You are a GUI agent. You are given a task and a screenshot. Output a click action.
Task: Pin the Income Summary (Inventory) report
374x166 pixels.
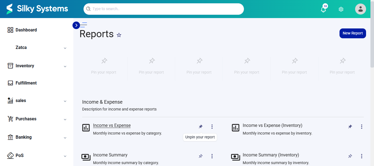pyautogui.click(x=350, y=156)
